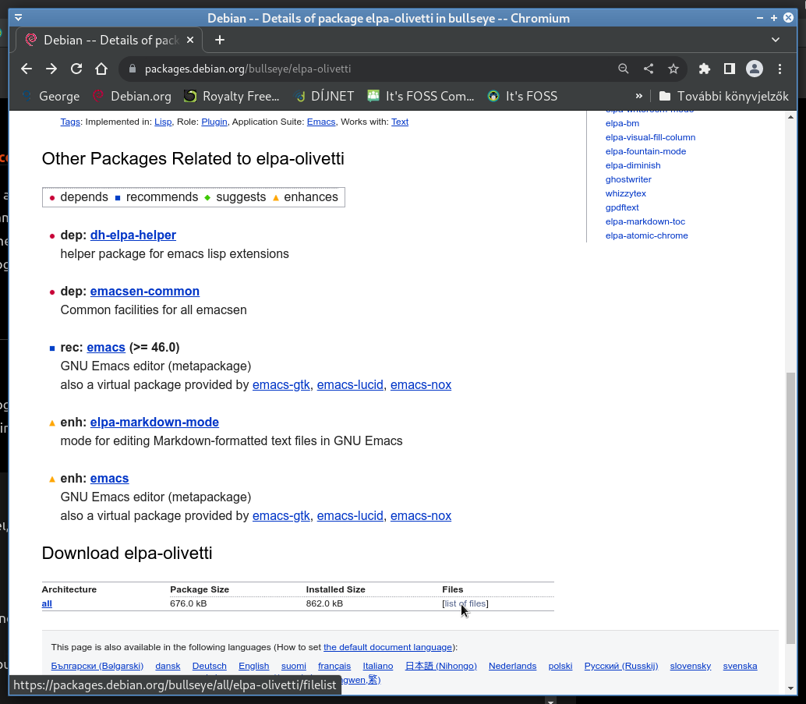Image resolution: width=806 pixels, height=704 pixels.
Task: Open elpa-fountain-mode in the sidebar
Action: 645,151
